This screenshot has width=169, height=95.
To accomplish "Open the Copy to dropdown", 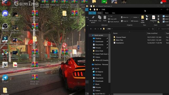I will point(125,21).
